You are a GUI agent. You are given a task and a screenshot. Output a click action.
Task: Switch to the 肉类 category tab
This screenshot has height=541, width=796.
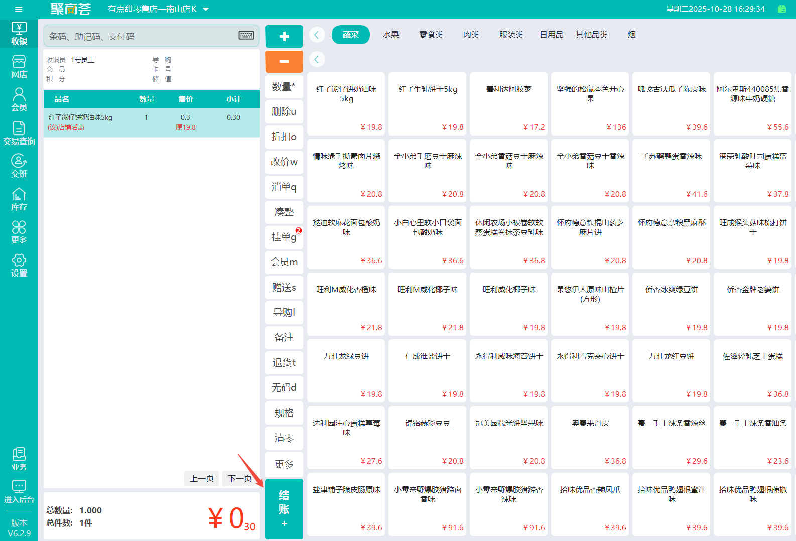coord(471,35)
